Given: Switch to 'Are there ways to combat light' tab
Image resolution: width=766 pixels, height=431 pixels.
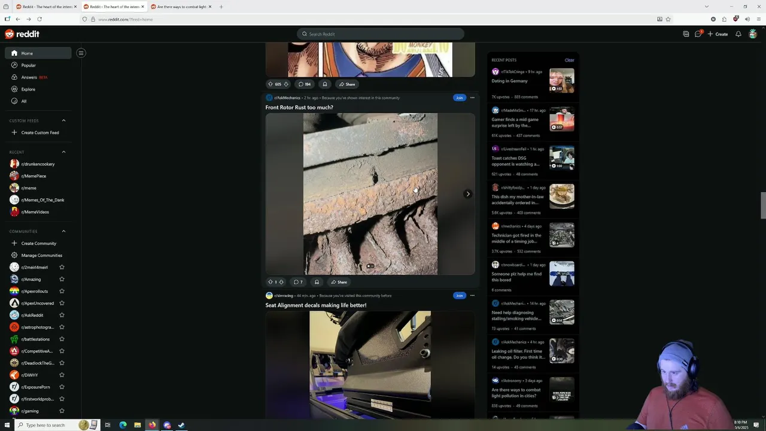Looking at the screenshot, I should pos(182,7).
